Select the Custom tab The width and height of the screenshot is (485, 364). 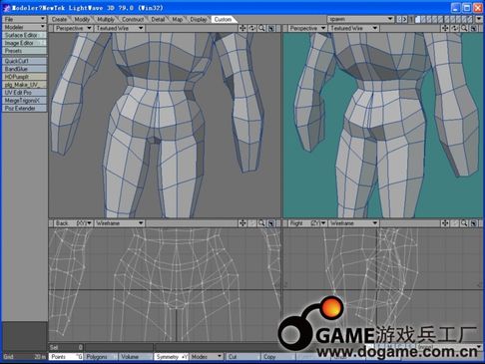tap(223, 20)
